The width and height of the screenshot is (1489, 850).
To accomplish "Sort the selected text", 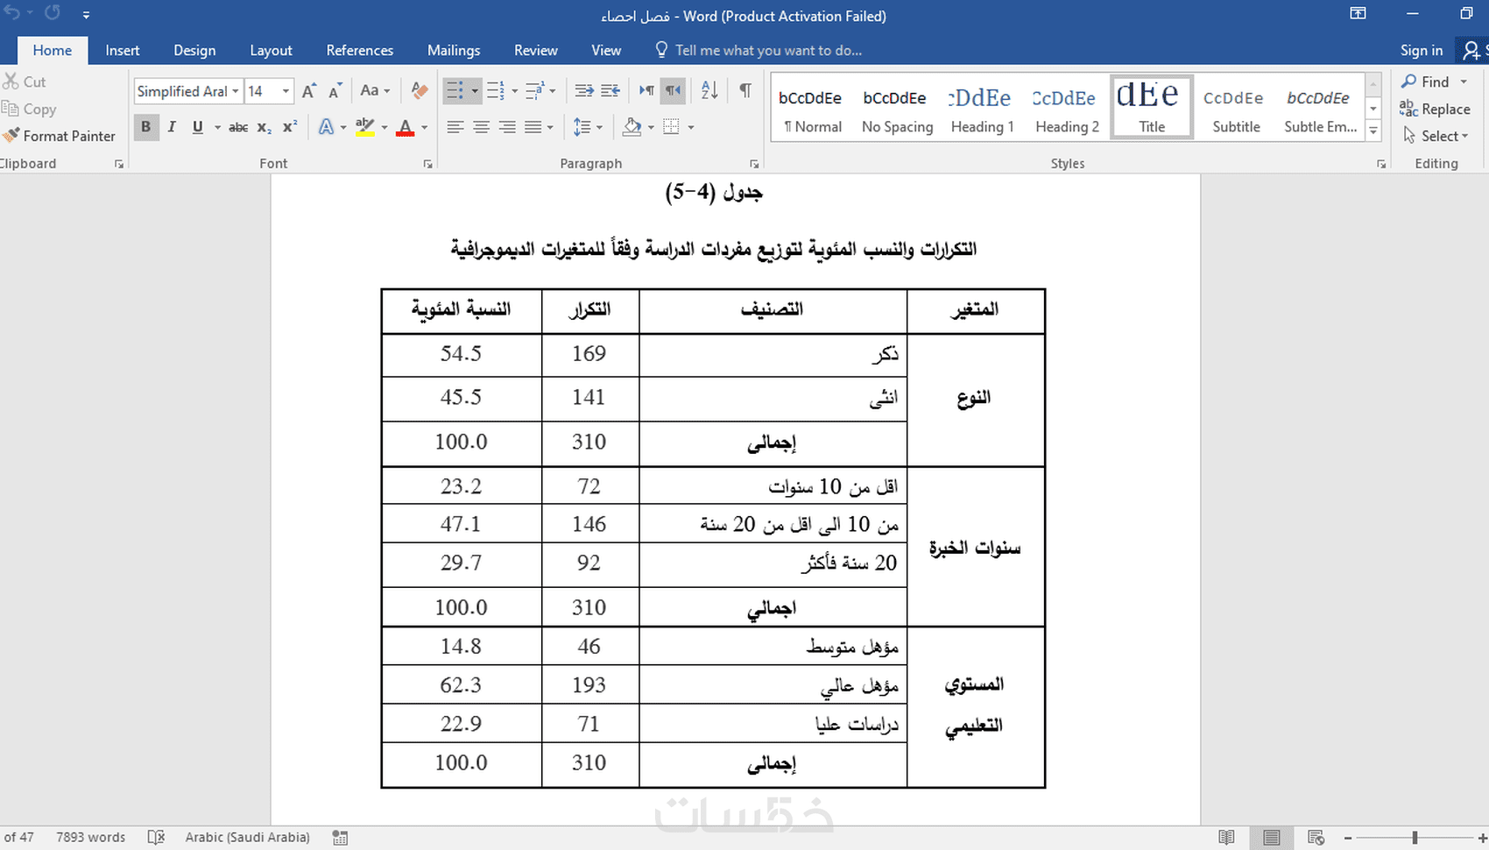I will [709, 90].
